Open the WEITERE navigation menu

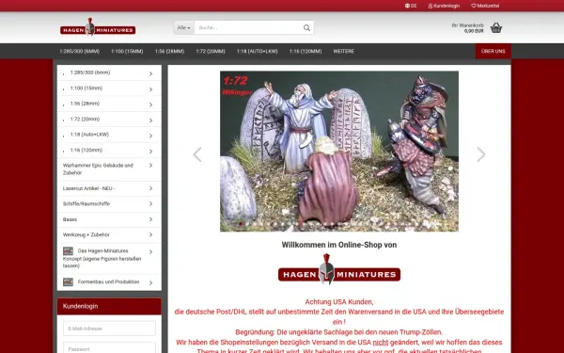(343, 51)
